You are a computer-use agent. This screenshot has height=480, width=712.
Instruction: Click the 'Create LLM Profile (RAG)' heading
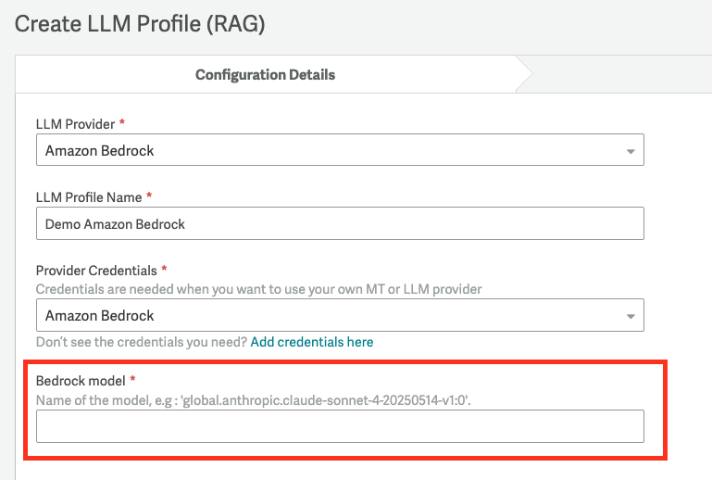pos(140,24)
